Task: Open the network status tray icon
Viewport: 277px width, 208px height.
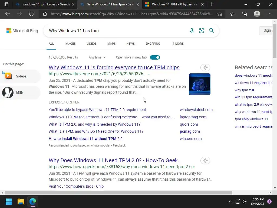Action: [238, 201]
